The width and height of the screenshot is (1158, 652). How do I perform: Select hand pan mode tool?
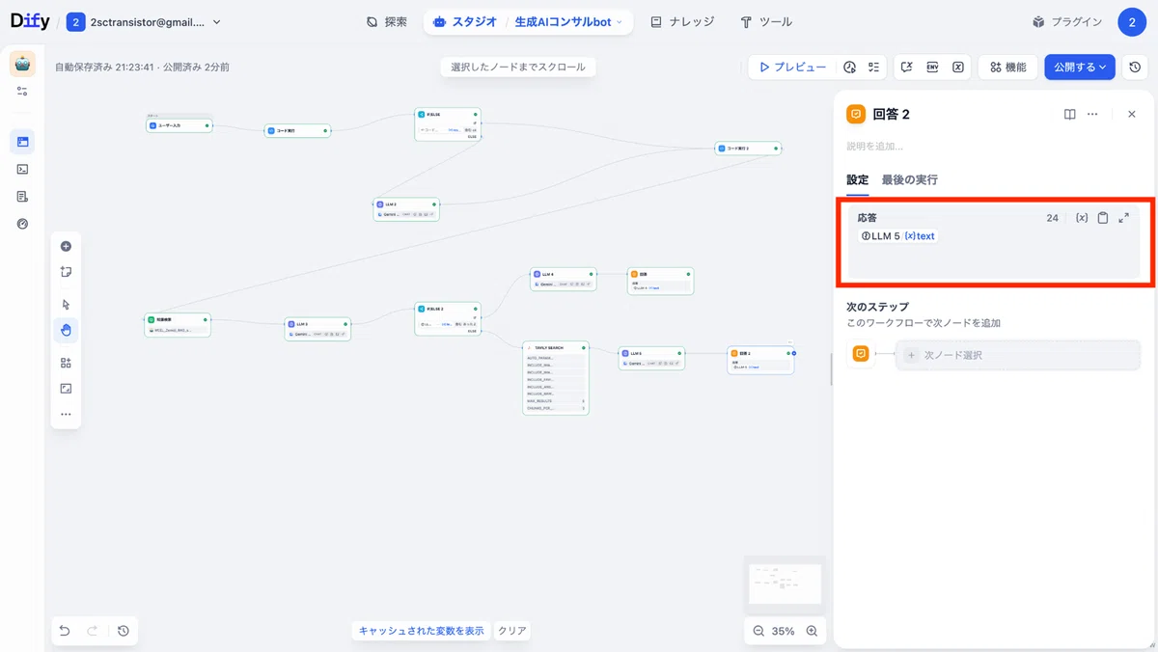tap(66, 331)
